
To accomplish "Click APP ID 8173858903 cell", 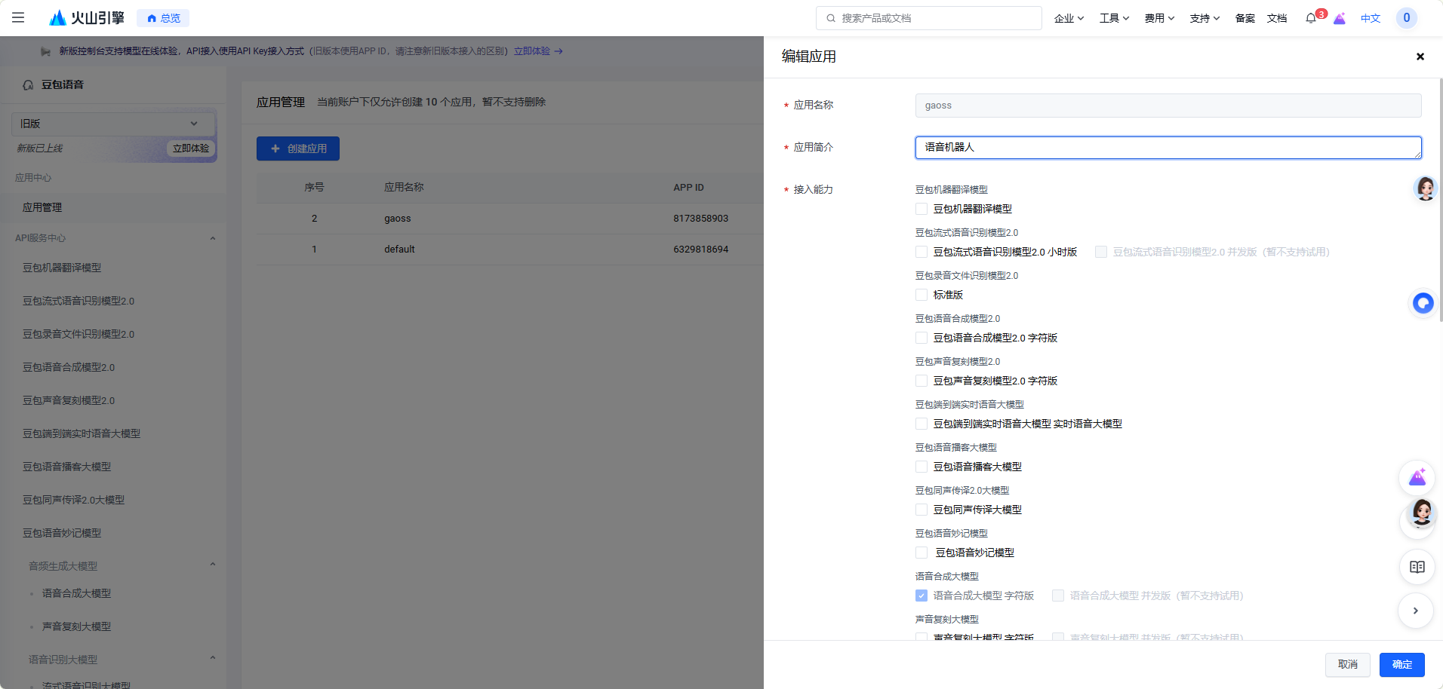I will click(x=700, y=219).
